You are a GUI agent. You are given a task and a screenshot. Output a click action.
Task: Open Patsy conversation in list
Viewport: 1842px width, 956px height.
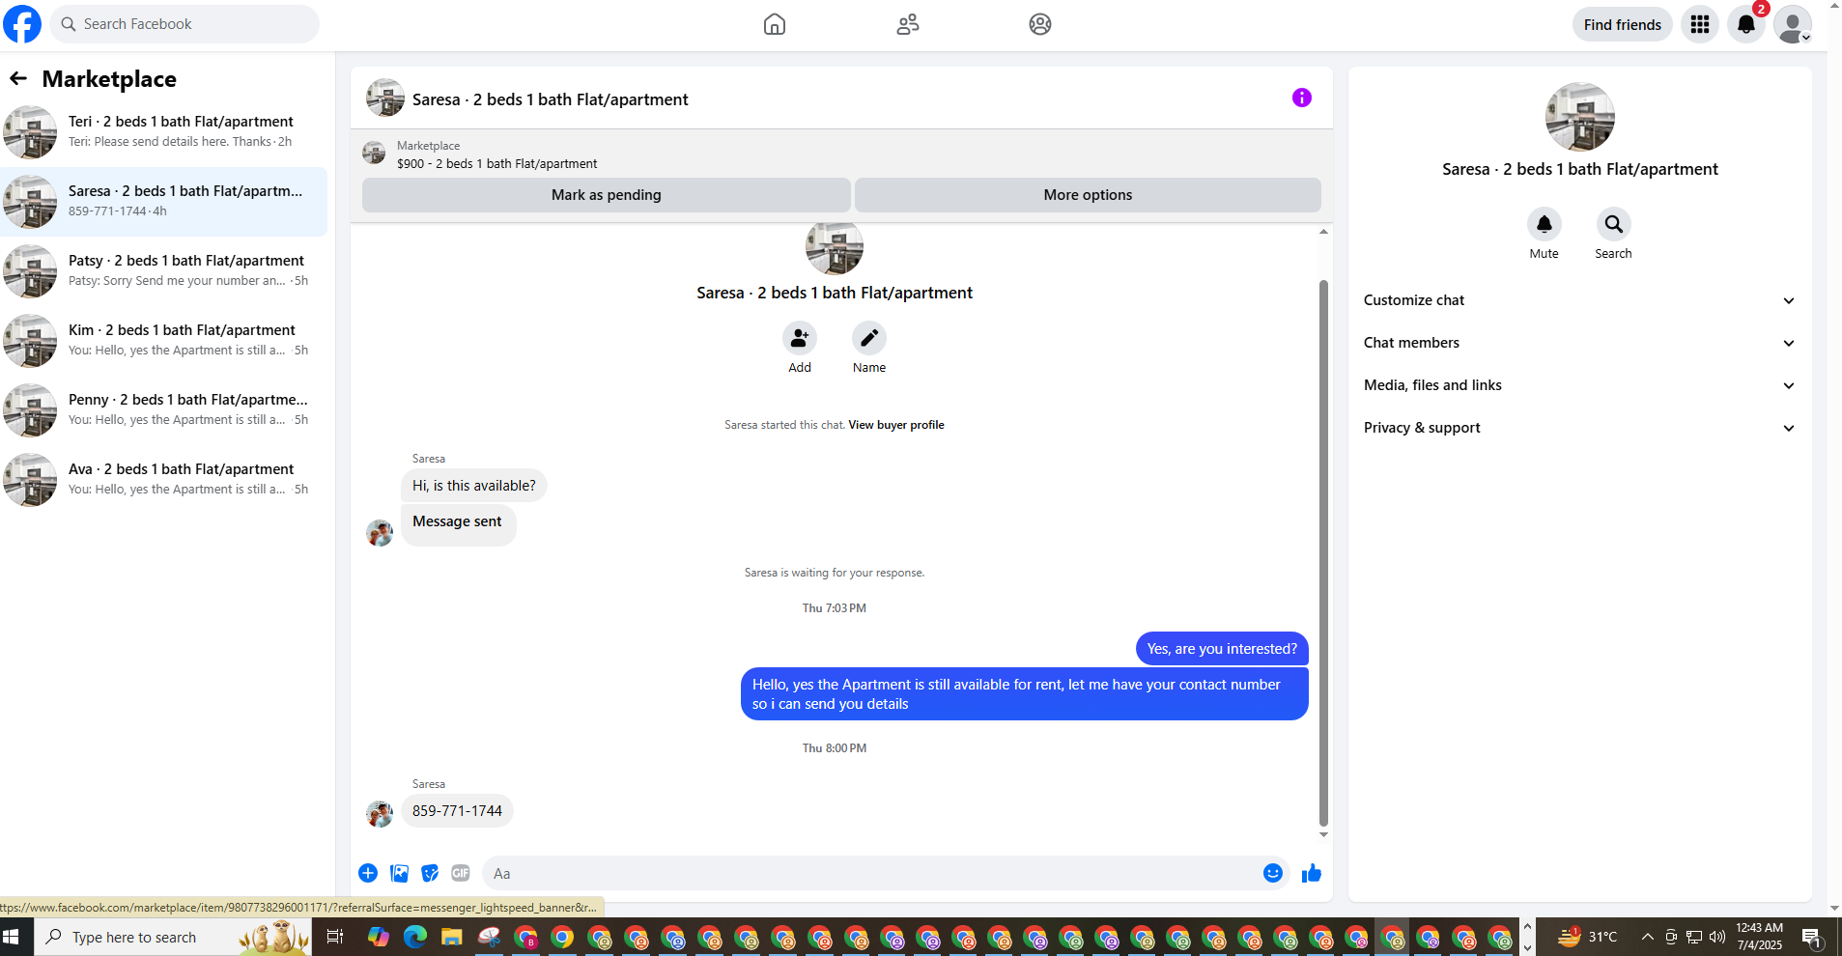[x=164, y=271]
